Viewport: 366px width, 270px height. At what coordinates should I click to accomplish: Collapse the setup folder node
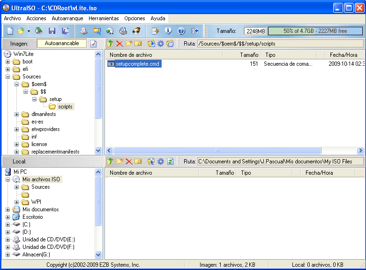tap(34, 99)
